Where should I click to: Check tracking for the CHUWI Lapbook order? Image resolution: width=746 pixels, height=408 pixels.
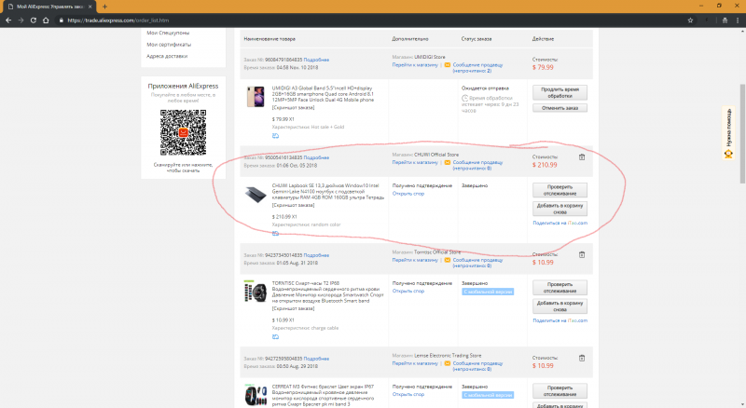(x=560, y=190)
